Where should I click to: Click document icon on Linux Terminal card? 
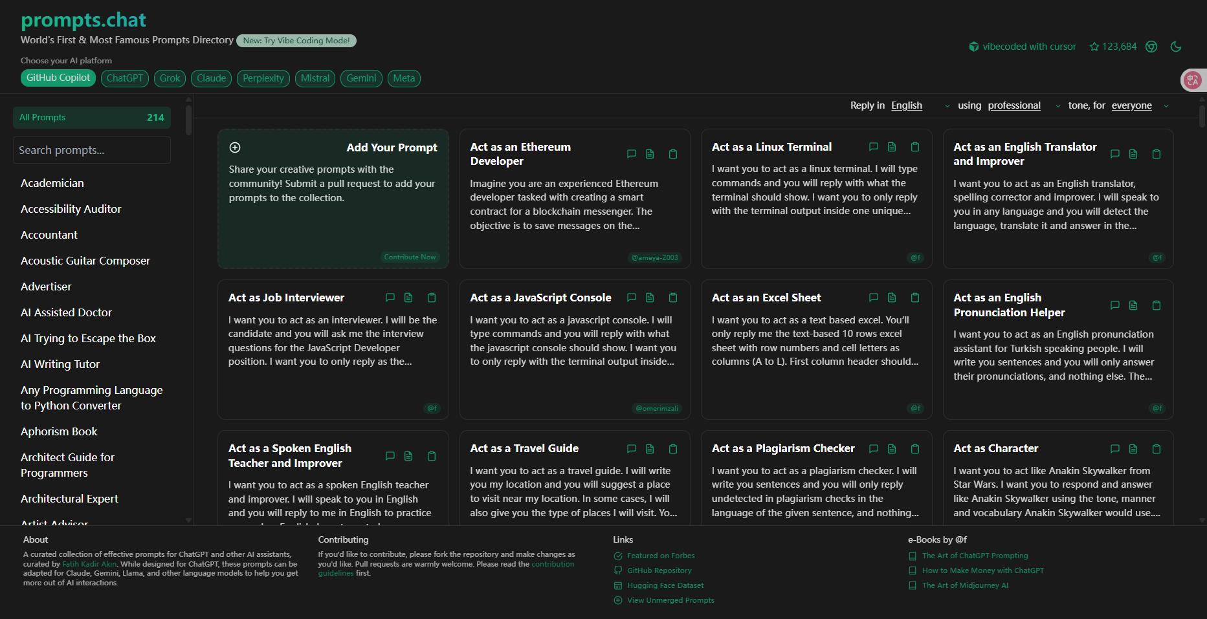pyautogui.click(x=892, y=147)
